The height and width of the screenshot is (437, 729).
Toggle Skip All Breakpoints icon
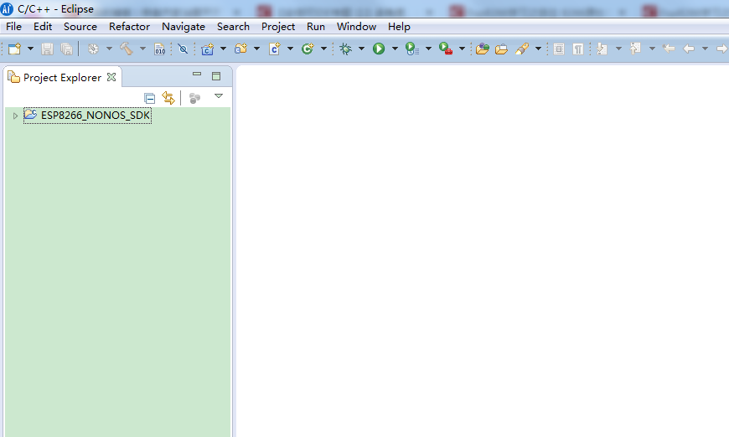(183, 49)
